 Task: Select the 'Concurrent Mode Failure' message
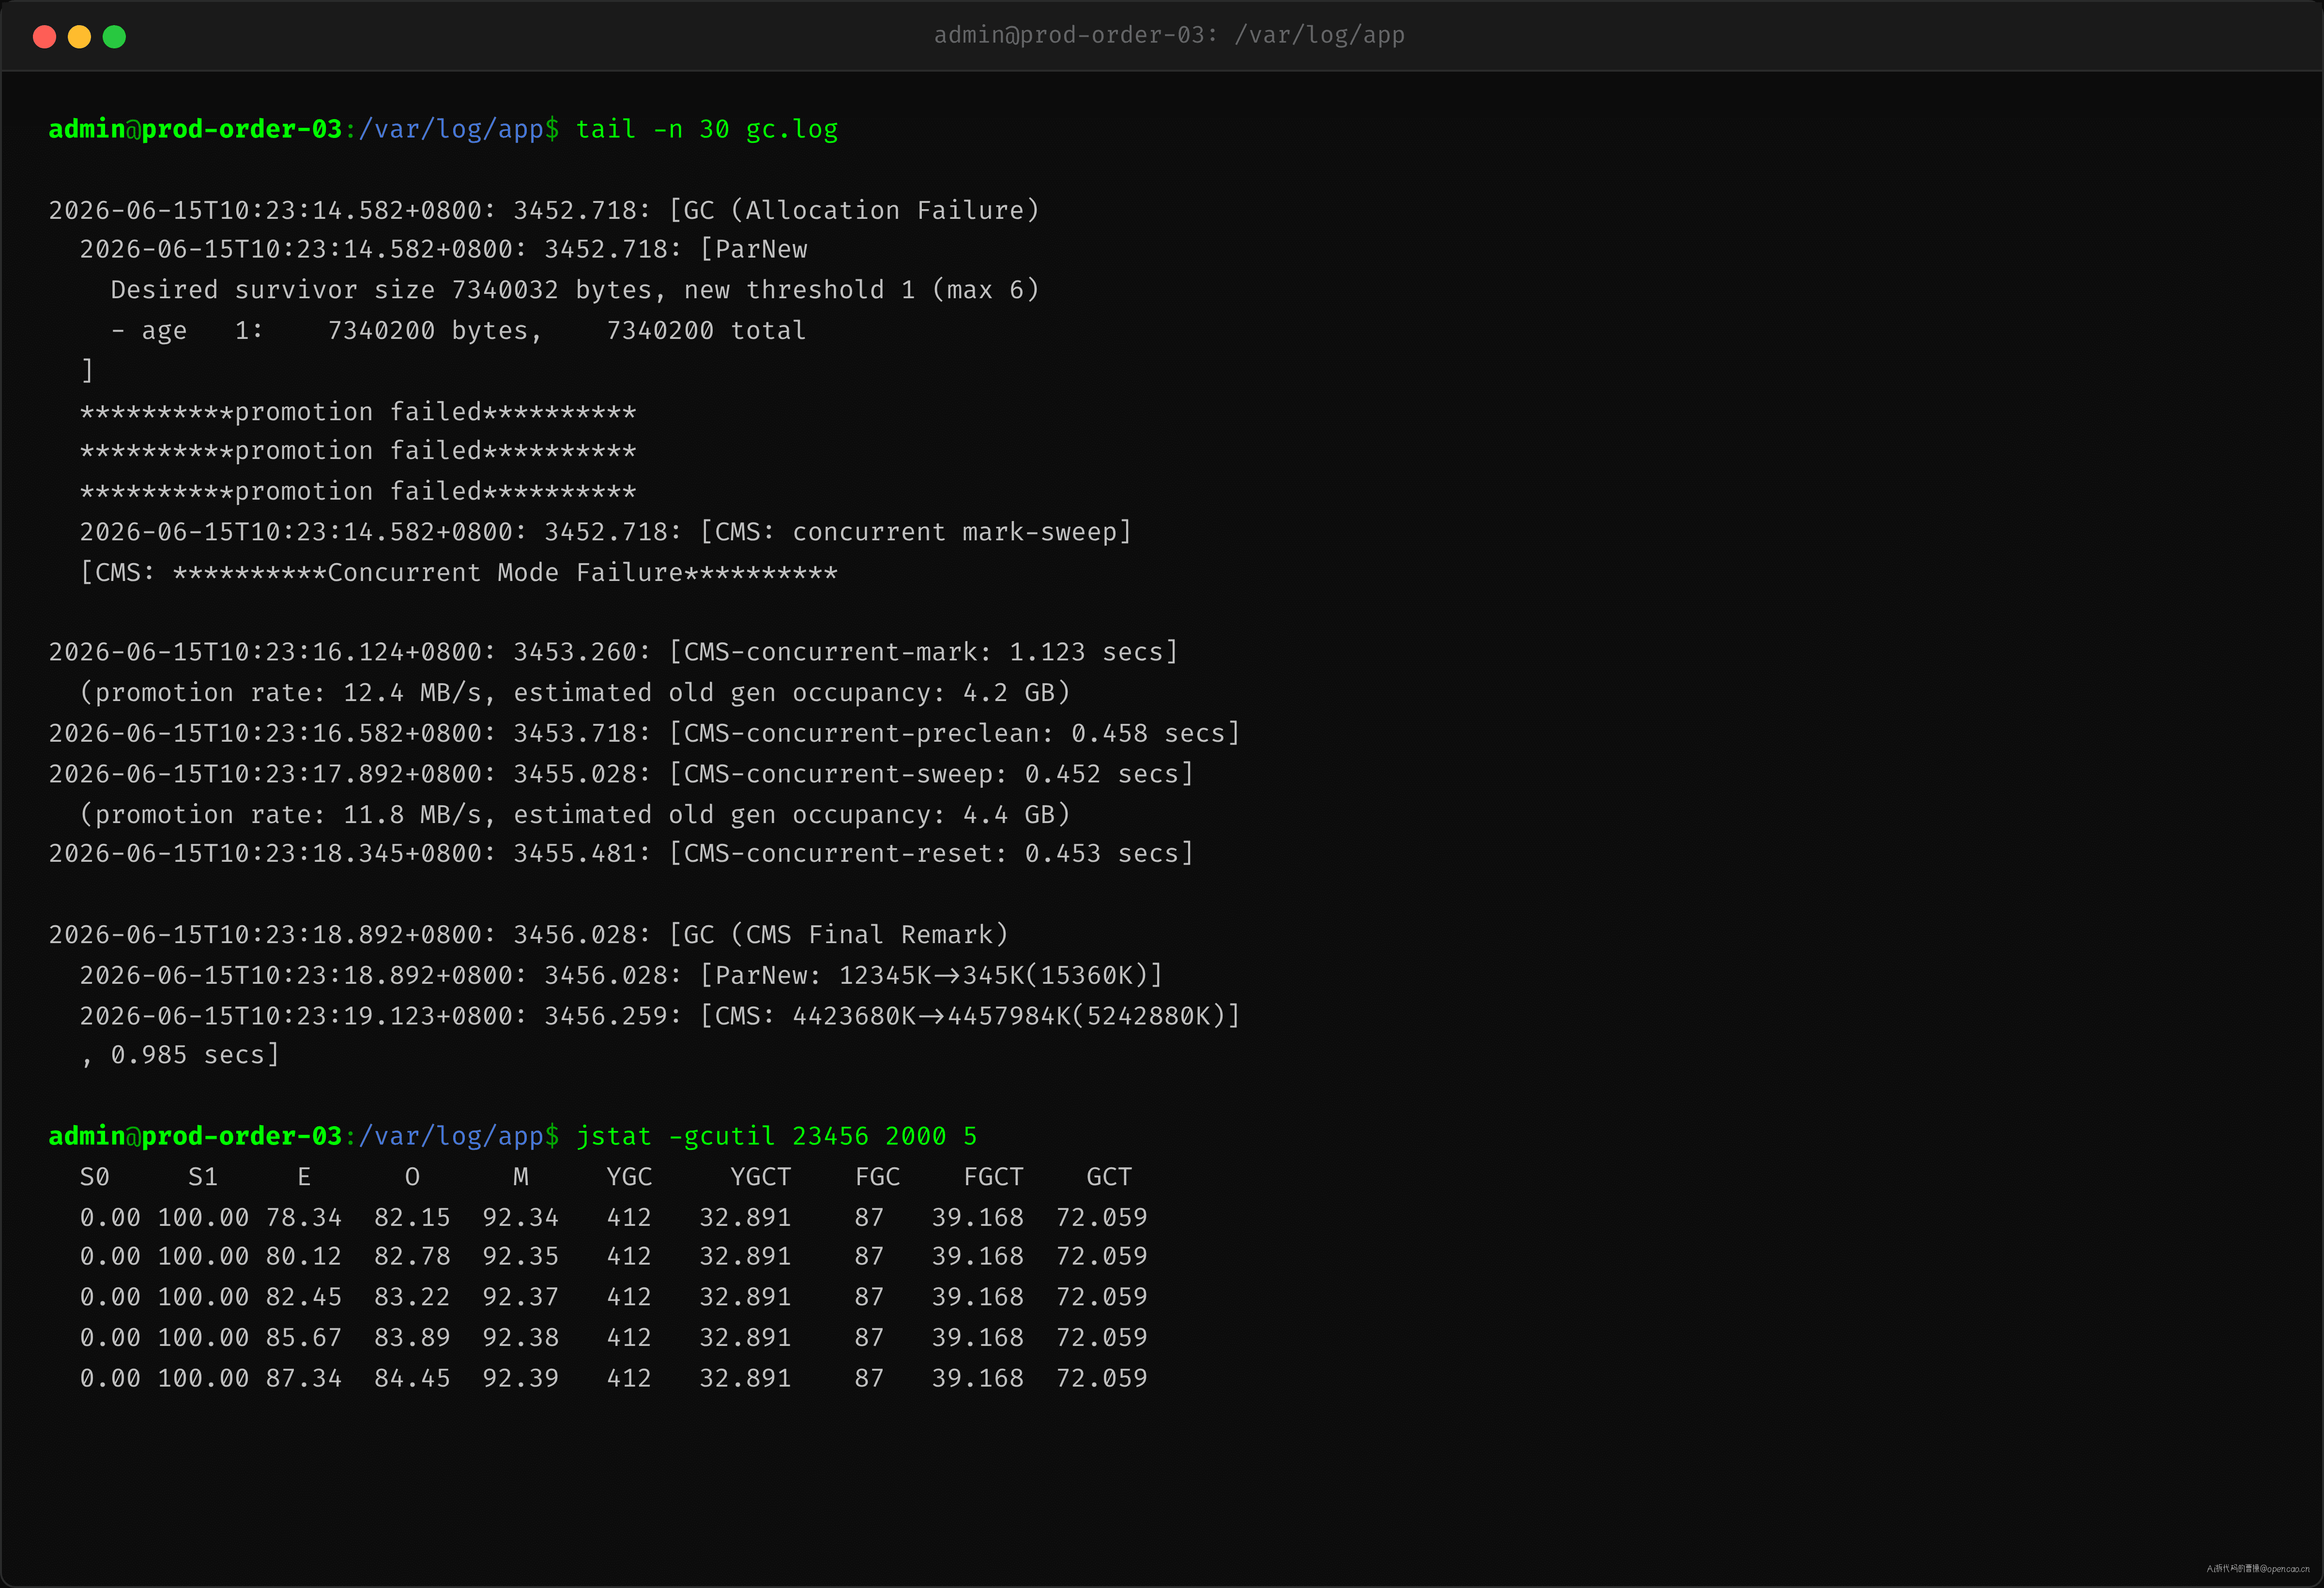pos(505,573)
